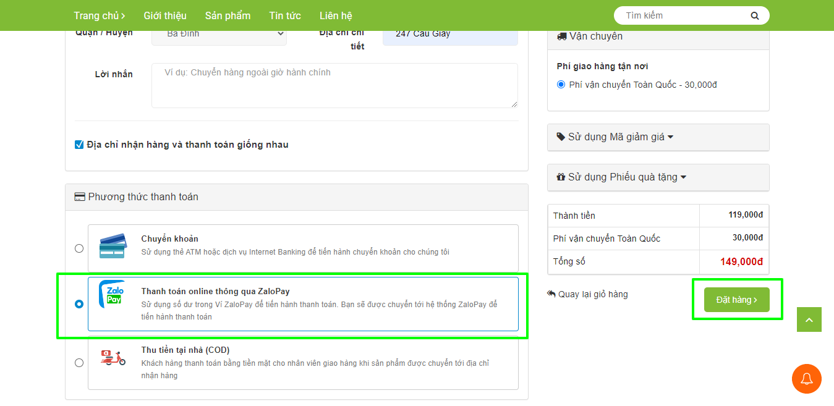The width and height of the screenshot is (834, 406).
Task: Click the COD delivery scooter icon
Action: click(x=113, y=357)
